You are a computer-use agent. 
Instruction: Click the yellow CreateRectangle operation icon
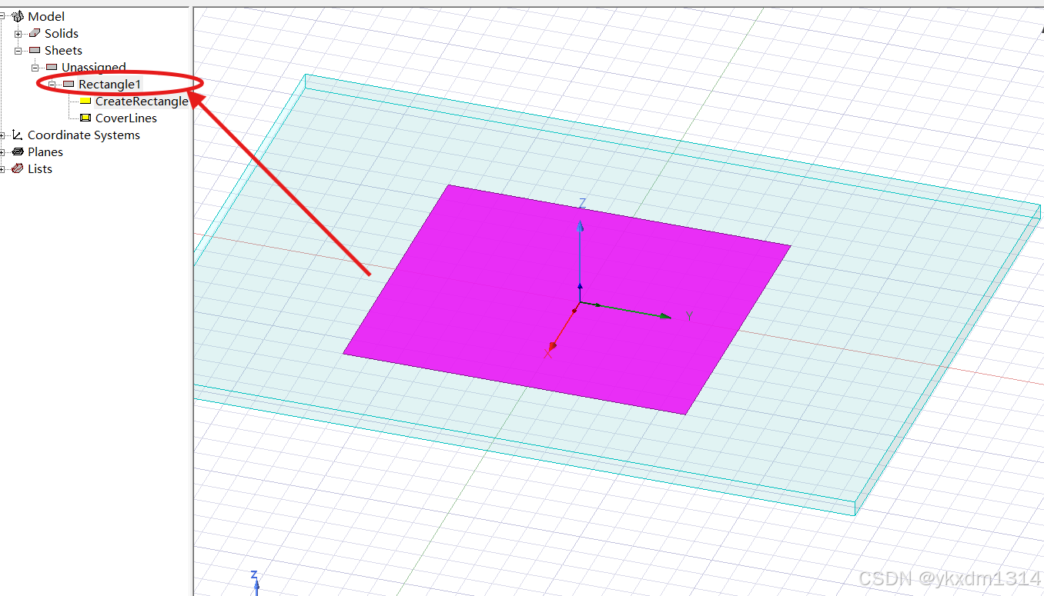click(x=85, y=102)
